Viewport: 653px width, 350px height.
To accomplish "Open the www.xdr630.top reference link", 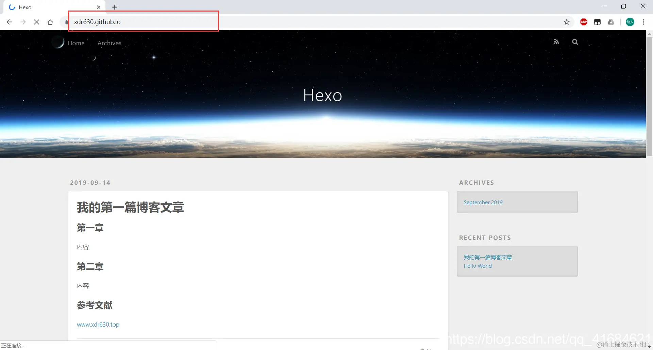I will tap(98, 325).
